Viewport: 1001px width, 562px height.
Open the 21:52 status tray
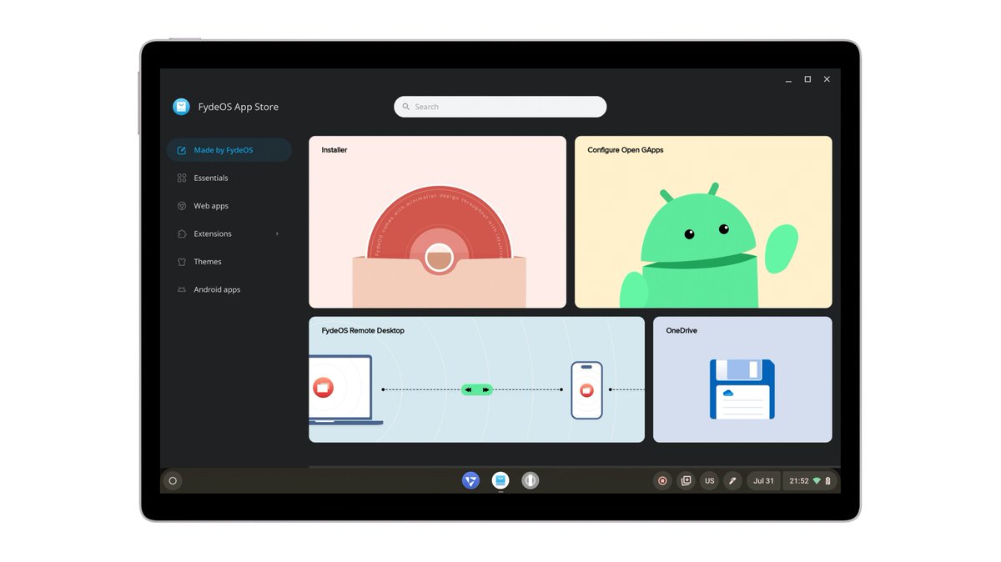(x=810, y=480)
